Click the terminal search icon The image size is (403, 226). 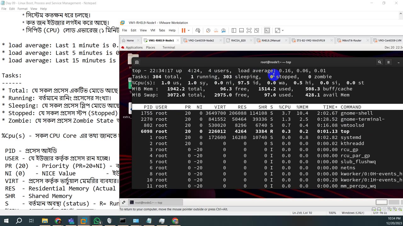tap(379, 62)
